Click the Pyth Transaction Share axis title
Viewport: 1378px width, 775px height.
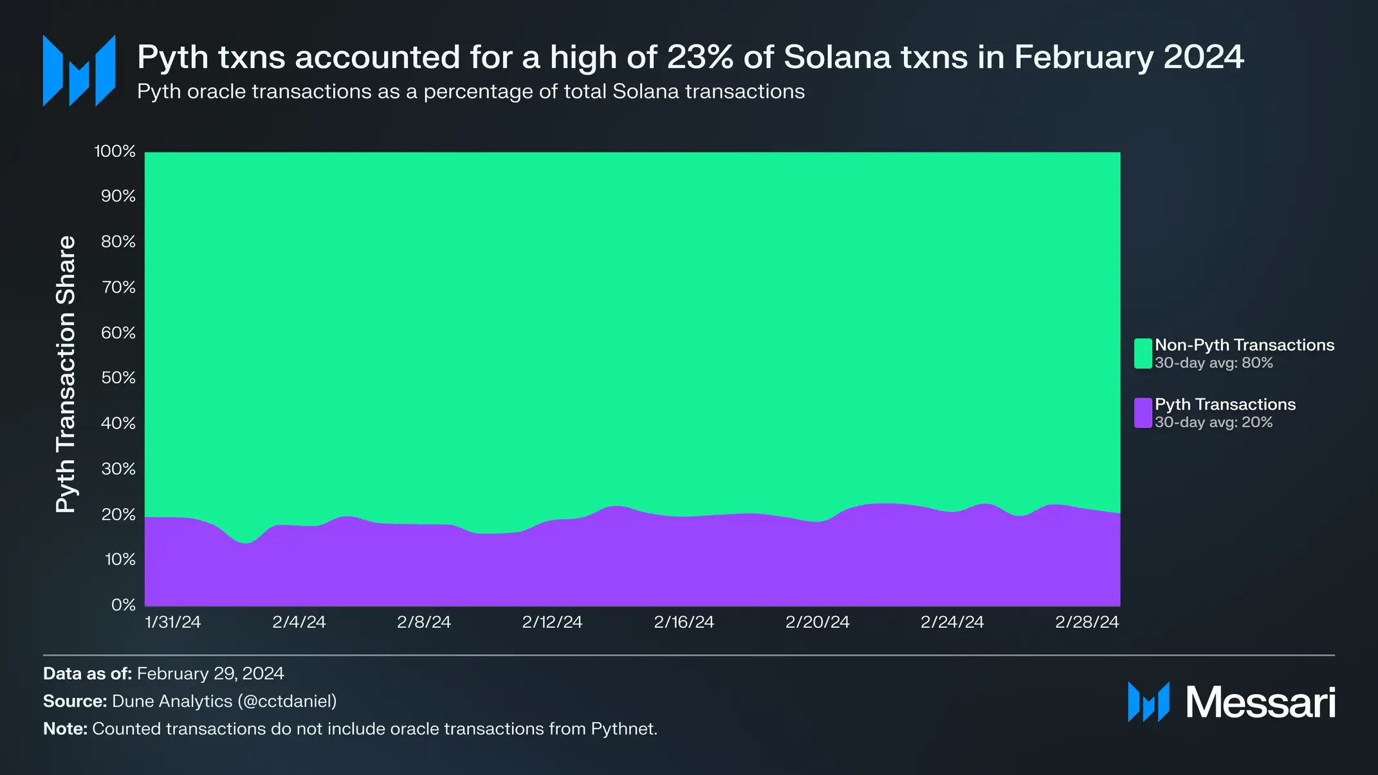[x=66, y=374]
